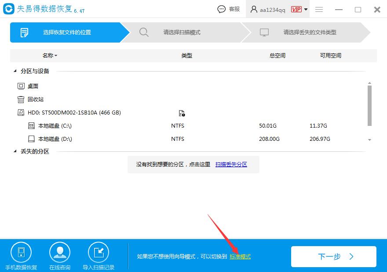The height and width of the screenshot is (272, 387).
Task: Click the desktop icon beside 桌面
Action: click(21, 86)
